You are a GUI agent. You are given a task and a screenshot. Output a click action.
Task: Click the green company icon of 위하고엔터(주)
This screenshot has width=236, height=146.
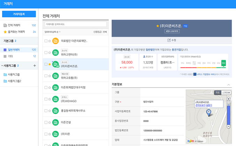pos(55,52)
